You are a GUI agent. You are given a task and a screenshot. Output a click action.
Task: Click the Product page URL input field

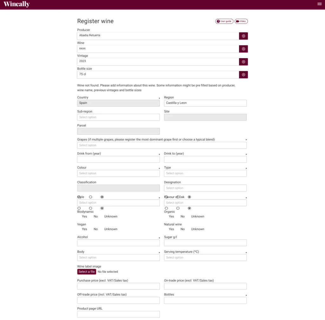(x=118, y=314)
